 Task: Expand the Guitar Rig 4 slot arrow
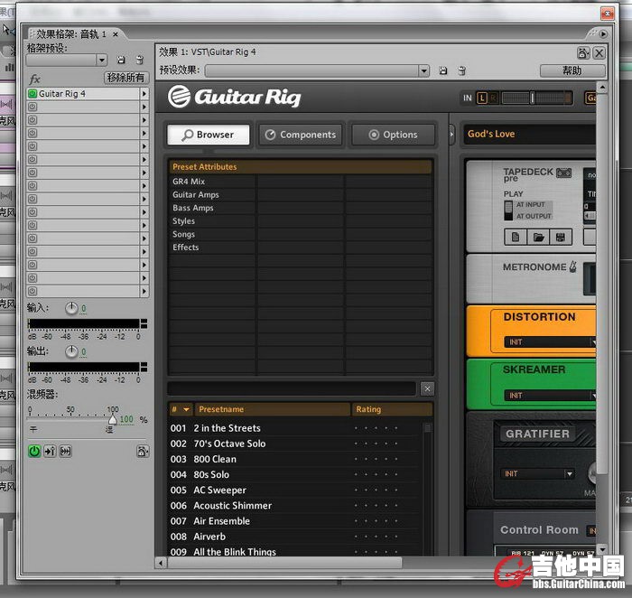(x=144, y=94)
